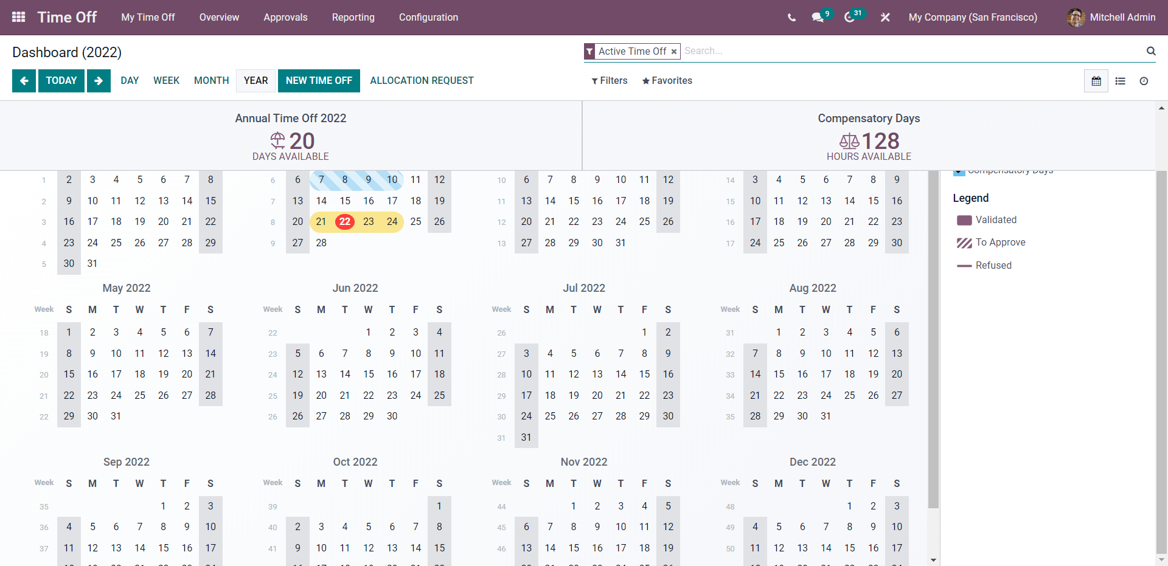This screenshot has width=1168, height=566.
Task: Click the calendar vertical scrollbar
Action: click(x=933, y=339)
